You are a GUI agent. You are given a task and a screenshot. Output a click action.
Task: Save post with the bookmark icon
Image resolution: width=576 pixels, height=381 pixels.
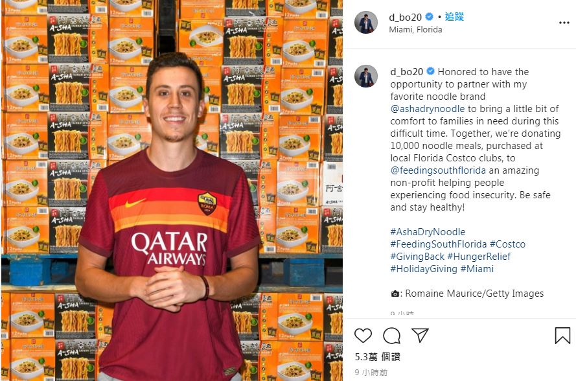point(562,336)
